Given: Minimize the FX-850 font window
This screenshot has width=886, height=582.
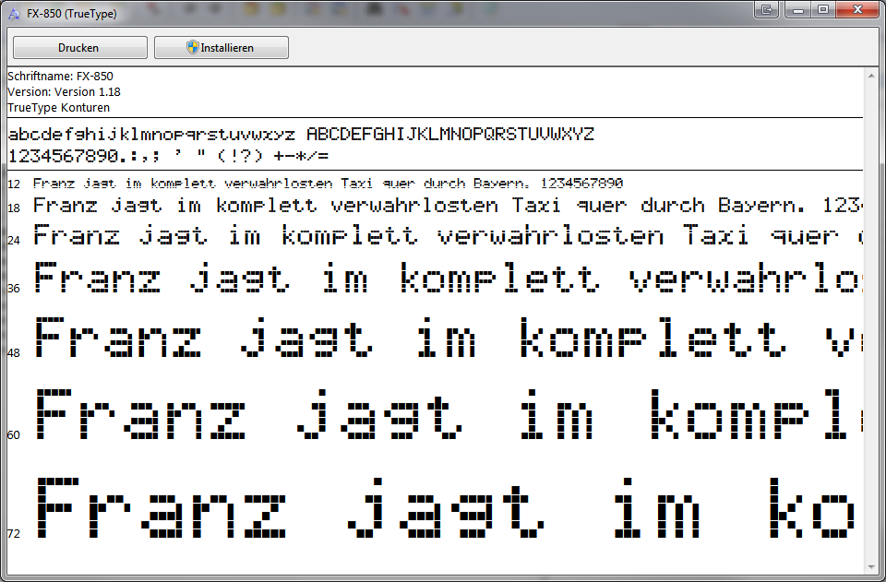Looking at the screenshot, I should click(797, 9).
